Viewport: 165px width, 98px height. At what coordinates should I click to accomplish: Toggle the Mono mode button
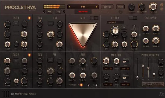(x=120, y=7)
